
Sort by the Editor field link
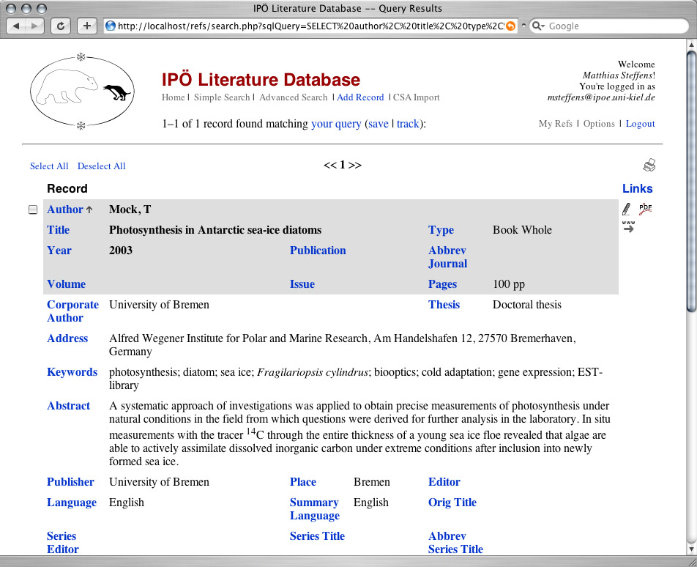tap(444, 482)
